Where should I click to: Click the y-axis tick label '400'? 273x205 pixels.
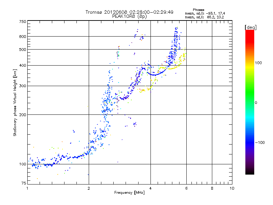23,65
